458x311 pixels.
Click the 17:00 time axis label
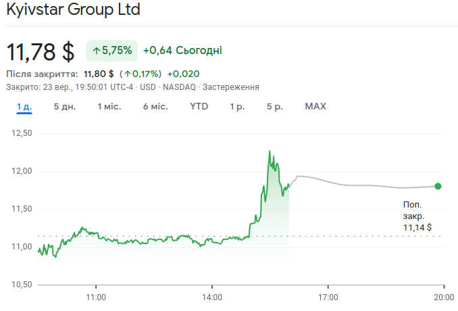tap(328, 297)
